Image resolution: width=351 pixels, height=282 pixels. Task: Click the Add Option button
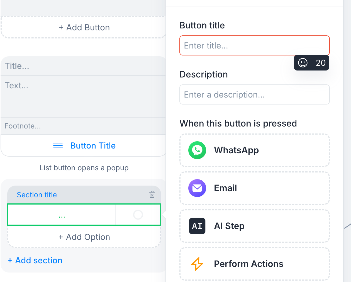click(x=84, y=237)
